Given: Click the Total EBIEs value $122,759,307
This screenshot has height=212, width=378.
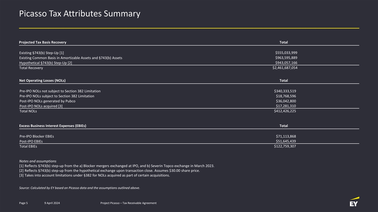Looking at the screenshot, I should (x=285, y=146).
